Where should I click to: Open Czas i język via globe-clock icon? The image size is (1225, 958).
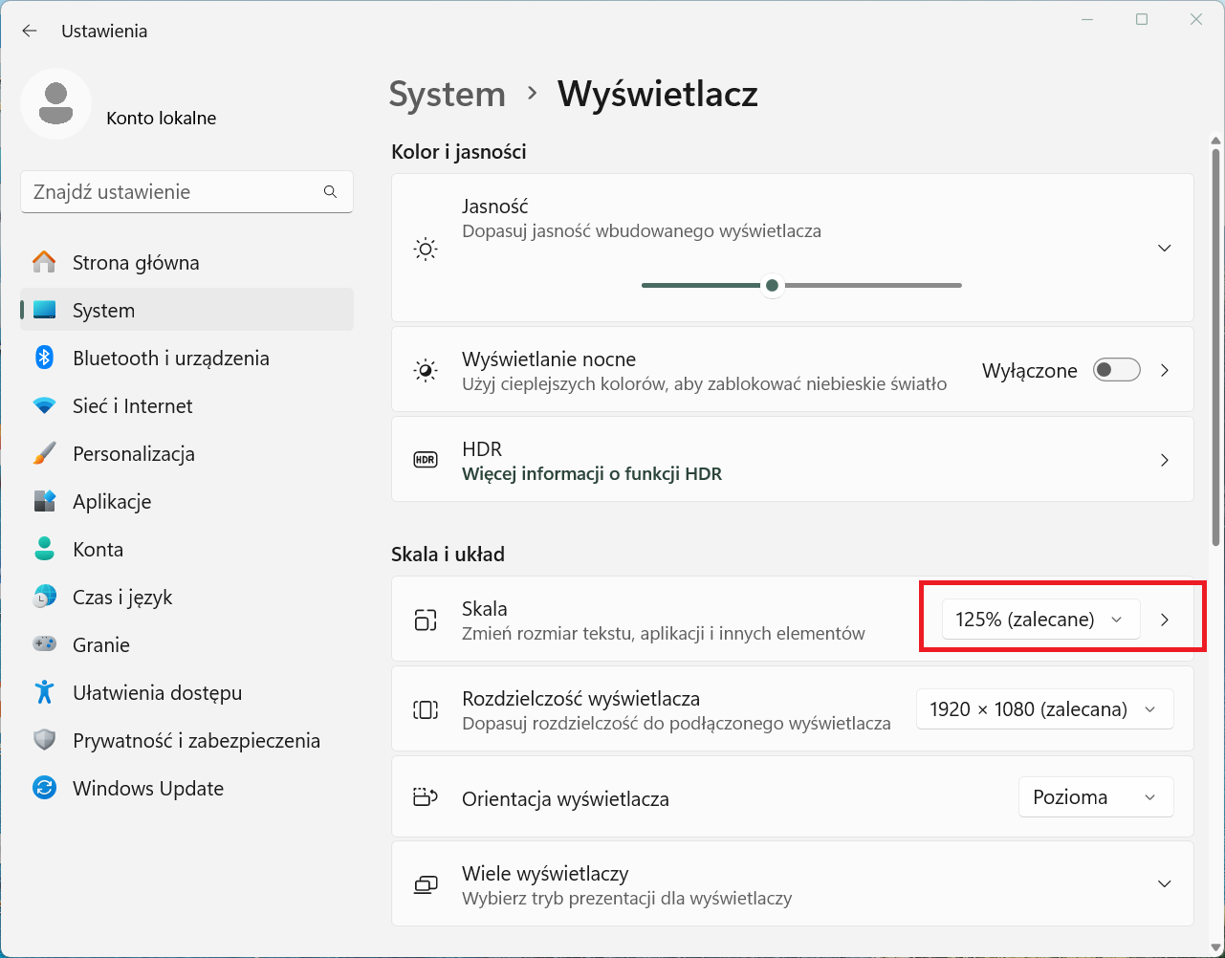(x=44, y=597)
